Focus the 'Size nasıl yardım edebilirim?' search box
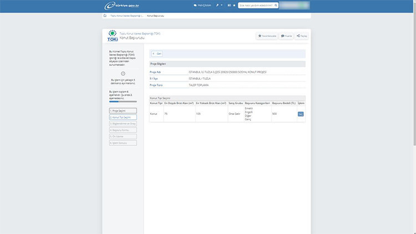 257,6
